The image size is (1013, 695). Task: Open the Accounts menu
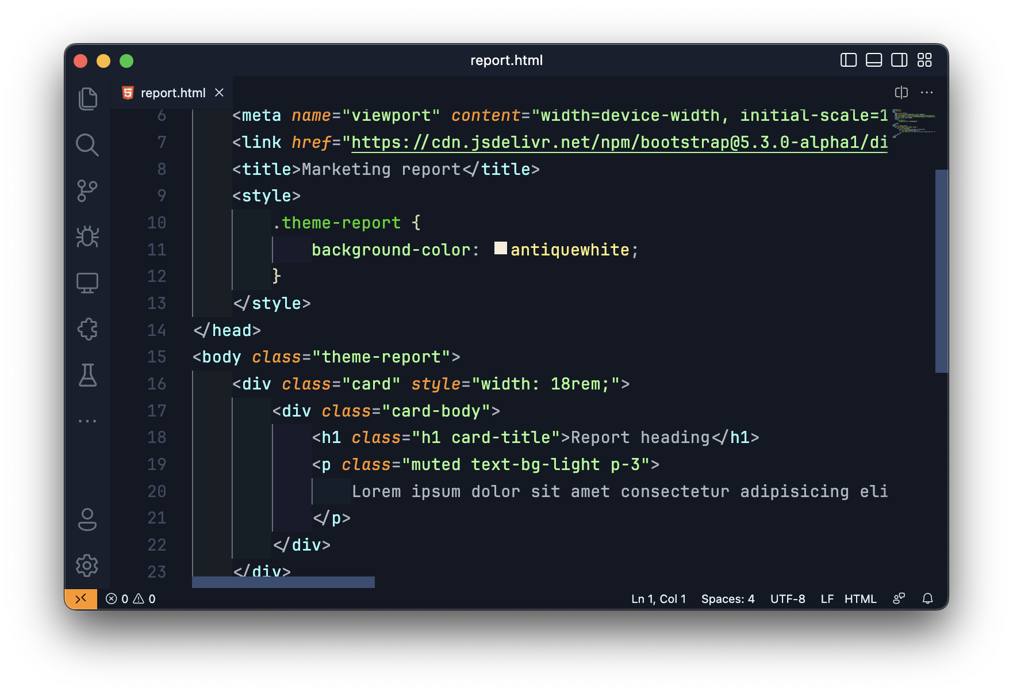[x=87, y=520]
